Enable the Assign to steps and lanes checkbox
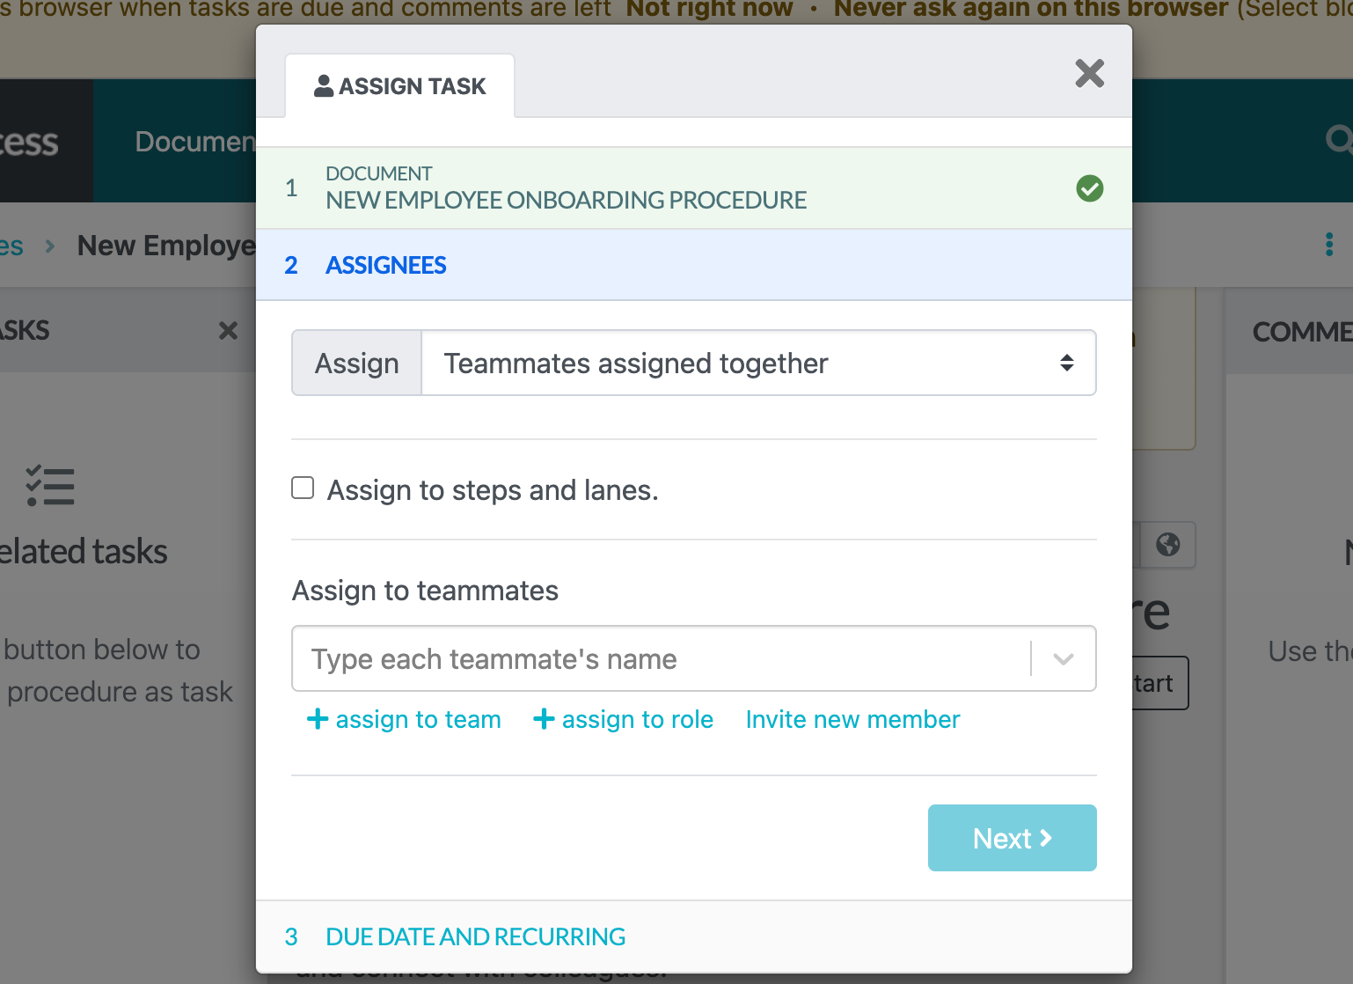This screenshot has width=1353, height=984. coord(302,487)
